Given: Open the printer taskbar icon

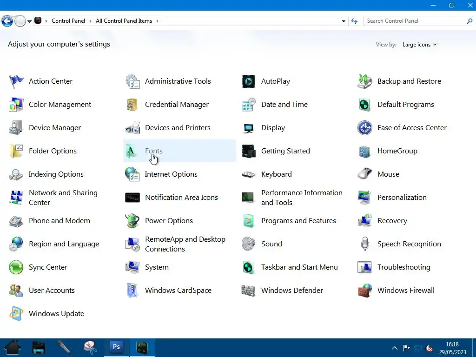Looking at the screenshot, I should [39, 348].
